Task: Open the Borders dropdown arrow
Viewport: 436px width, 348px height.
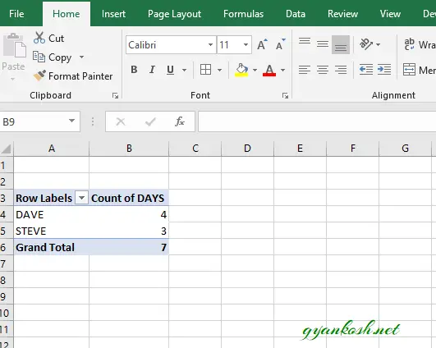Action: click(219, 70)
